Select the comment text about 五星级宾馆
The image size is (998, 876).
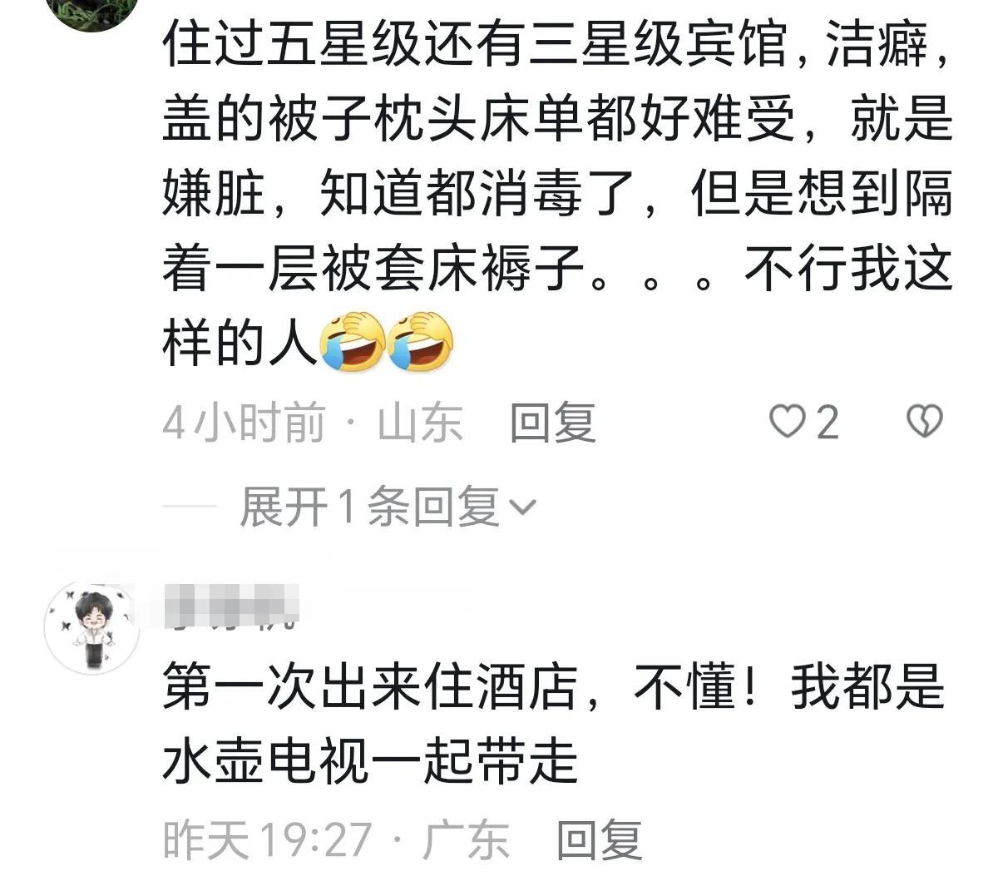click(556, 192)
